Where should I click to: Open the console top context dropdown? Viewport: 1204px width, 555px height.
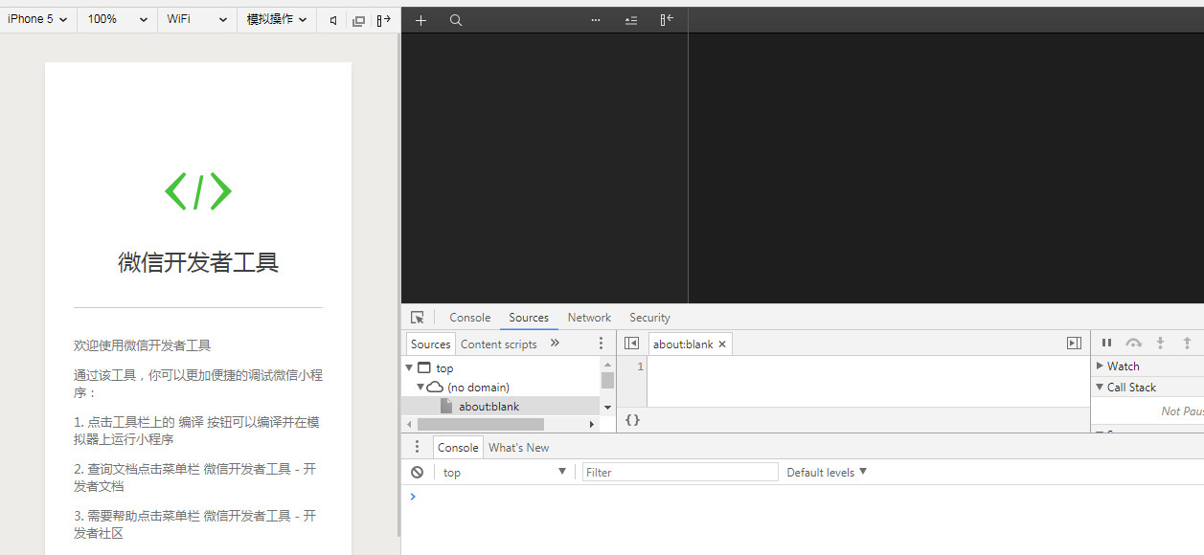[x=504, y=473]
